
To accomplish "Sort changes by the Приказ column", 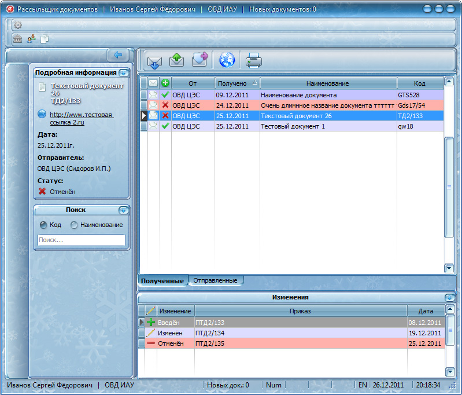I will coord(301,311).
